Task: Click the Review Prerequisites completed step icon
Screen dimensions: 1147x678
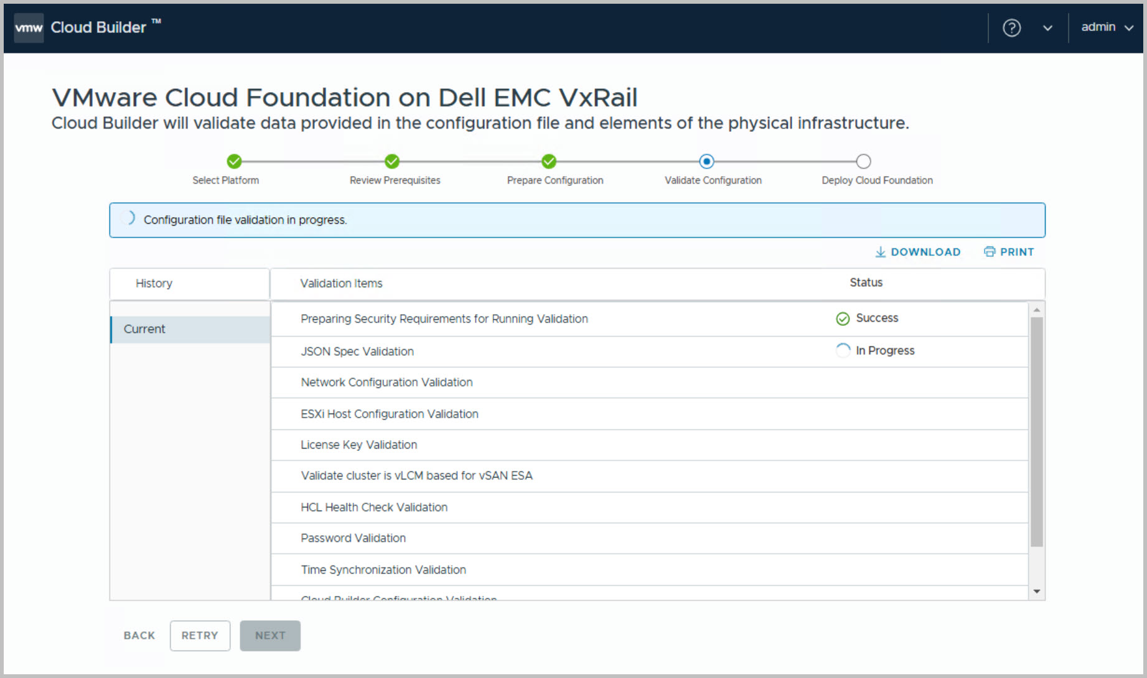Action: coord(391,162)
